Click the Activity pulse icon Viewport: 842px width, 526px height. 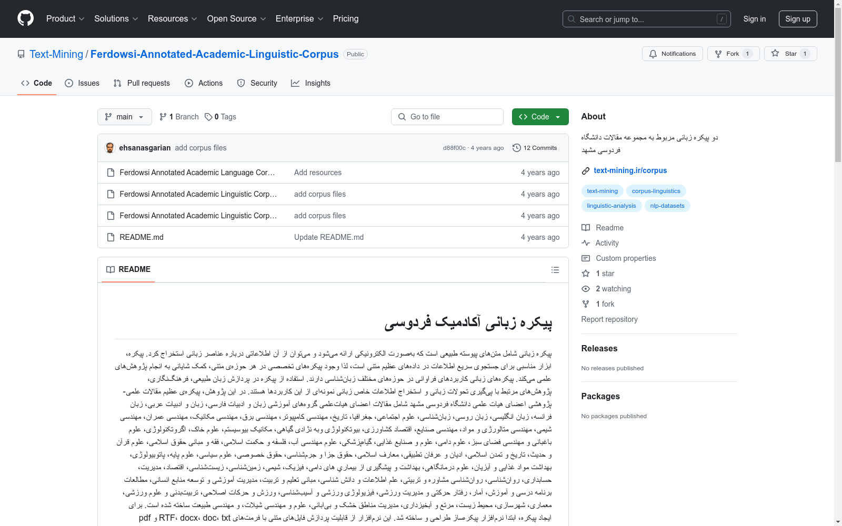[x=586, y=243]
